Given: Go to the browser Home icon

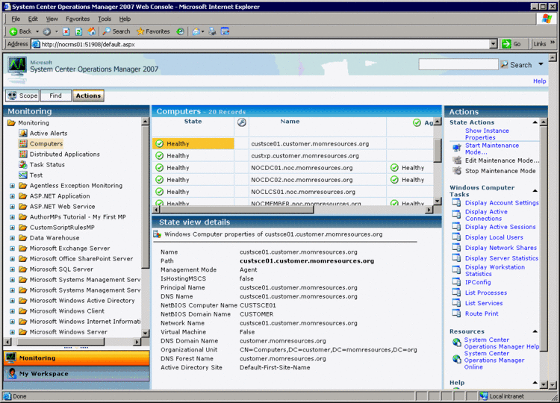Looking at the screenshot, I should point(92,31).
